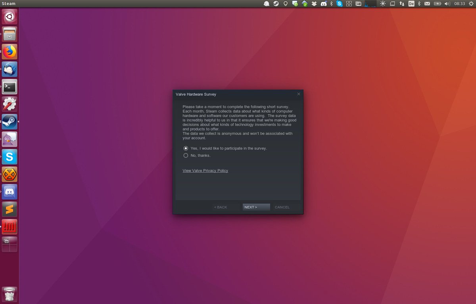The height and width of the screenshot is (304, 476).
Task: Click the Skype tray icon in top panel
Action: [x=340, y=4]
